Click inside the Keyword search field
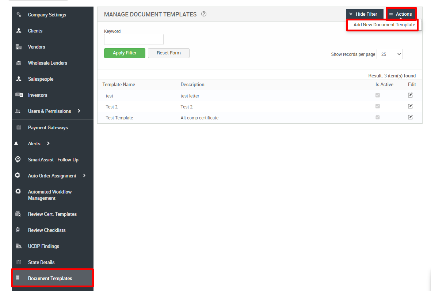This screenshot has width=431, height=291. pos(134,39)
